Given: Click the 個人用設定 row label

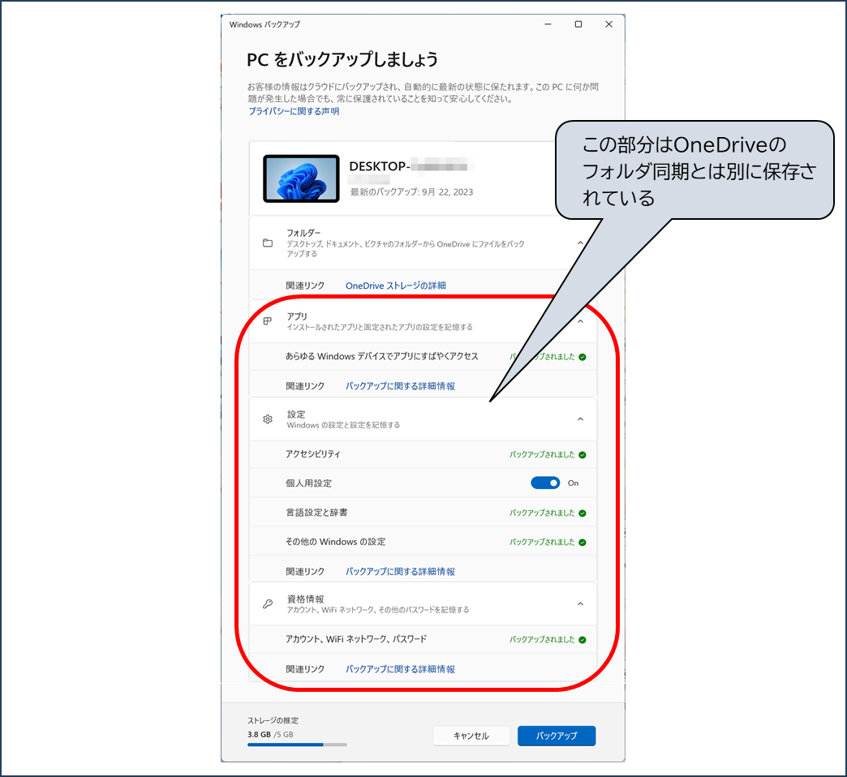Looking at the screenshot, I should [x=308, y=483].
